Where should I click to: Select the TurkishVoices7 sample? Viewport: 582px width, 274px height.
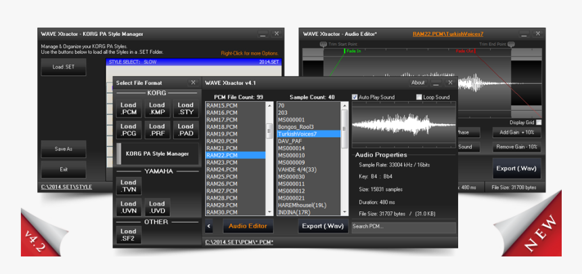click(x=309, y=134)
